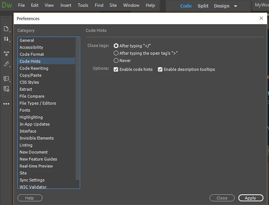This screenshot has height=205, width=269.
Task: Expand the view mode dropdown arrow beside Design
Action: coord(236,6)
